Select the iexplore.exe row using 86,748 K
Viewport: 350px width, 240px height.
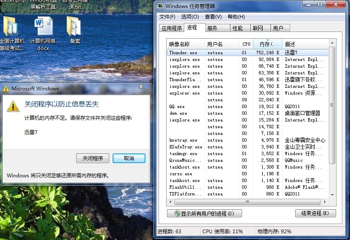point(248,66)
